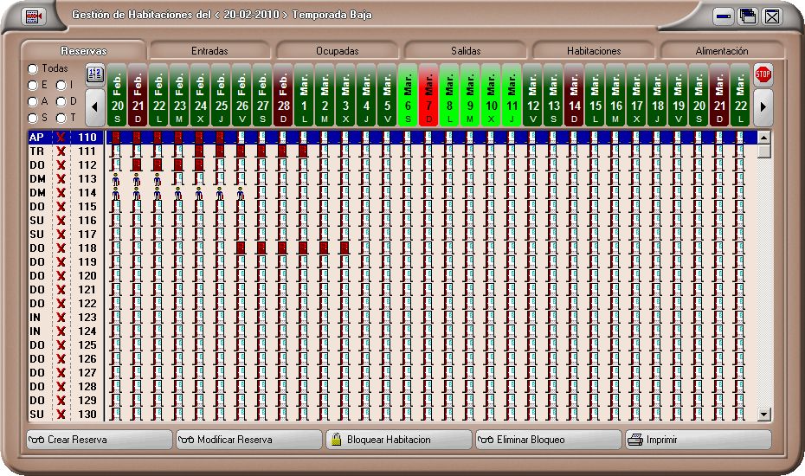Click the red booked cell in room 118
The width and height of the screenshot is (805, 476).
(x=241, y=248)
